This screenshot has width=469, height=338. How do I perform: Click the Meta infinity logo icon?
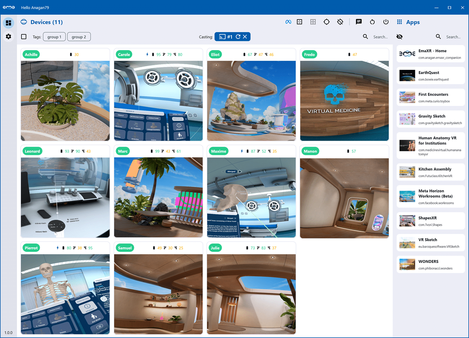[x=288, y=22]
